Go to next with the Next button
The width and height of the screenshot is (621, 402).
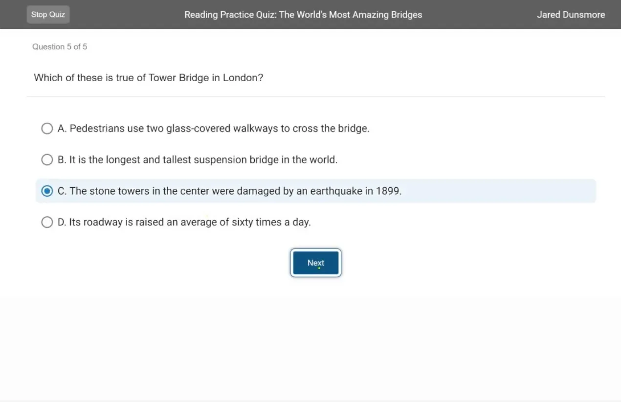(x=316, y=263)
